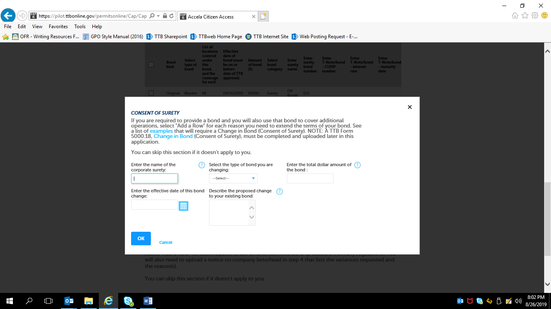Screen dimensions: 551x309
Task: Open help for total dollar amount field
Action: [x=357, y=165]
